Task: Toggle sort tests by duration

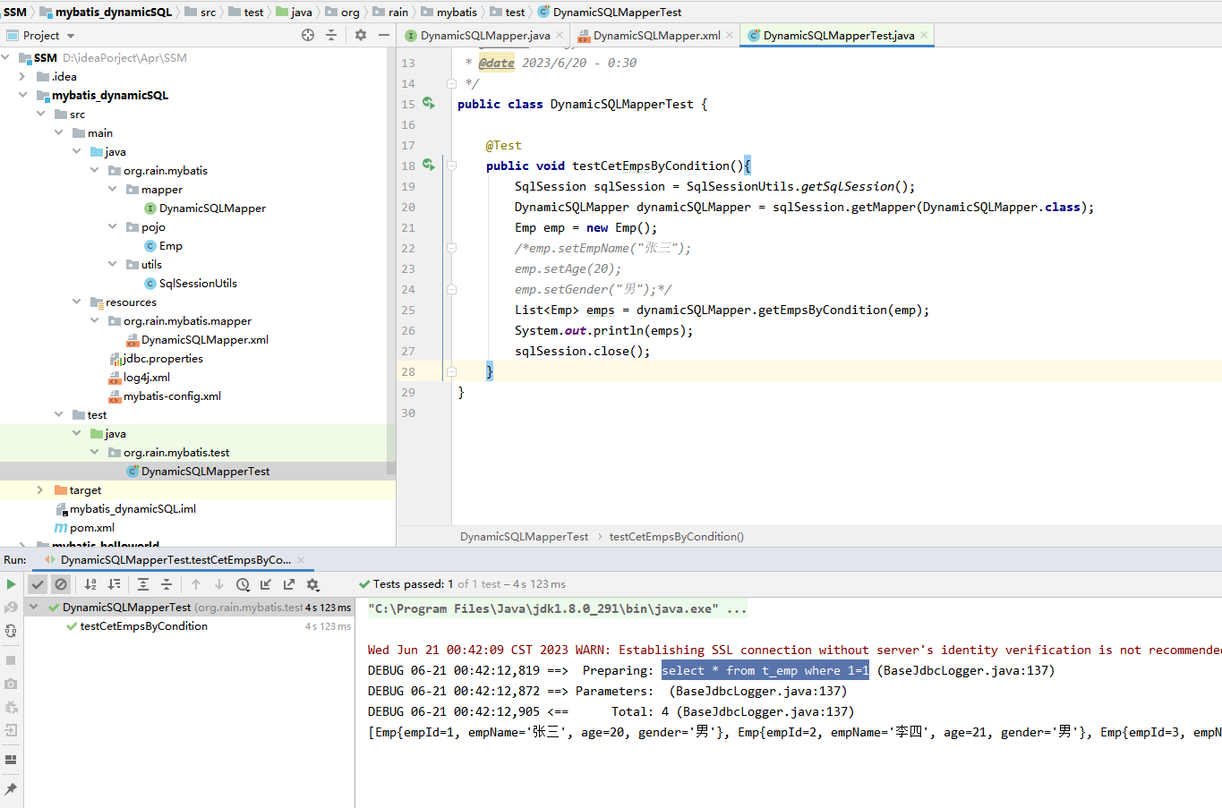Action: click(x=114, y=584)
